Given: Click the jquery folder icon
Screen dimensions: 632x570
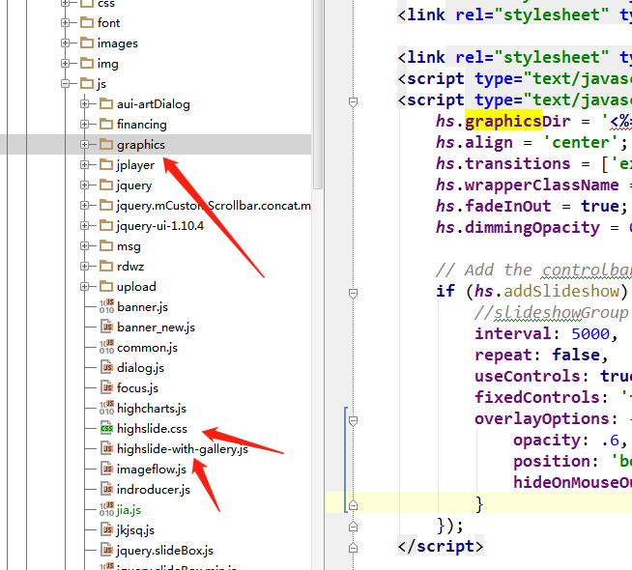Looking at the screenshot, I should tap(106, 185).
